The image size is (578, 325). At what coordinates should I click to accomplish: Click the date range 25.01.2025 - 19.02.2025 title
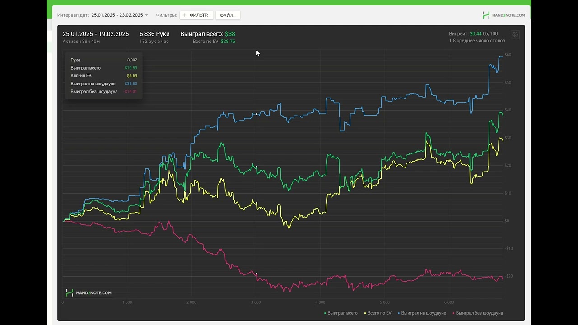96,34
